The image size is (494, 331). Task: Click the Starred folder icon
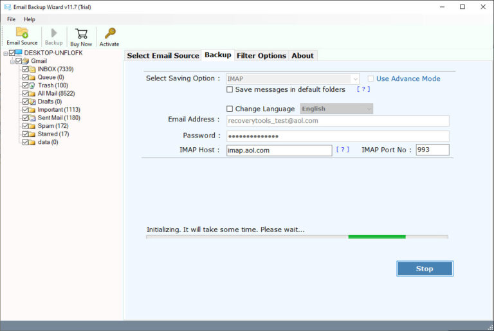(32, 134)
